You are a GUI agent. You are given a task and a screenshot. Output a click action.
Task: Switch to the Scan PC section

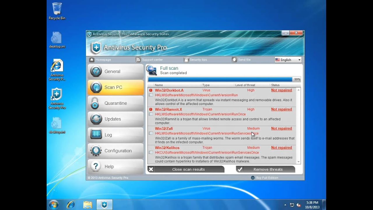(x=115, y=87)
